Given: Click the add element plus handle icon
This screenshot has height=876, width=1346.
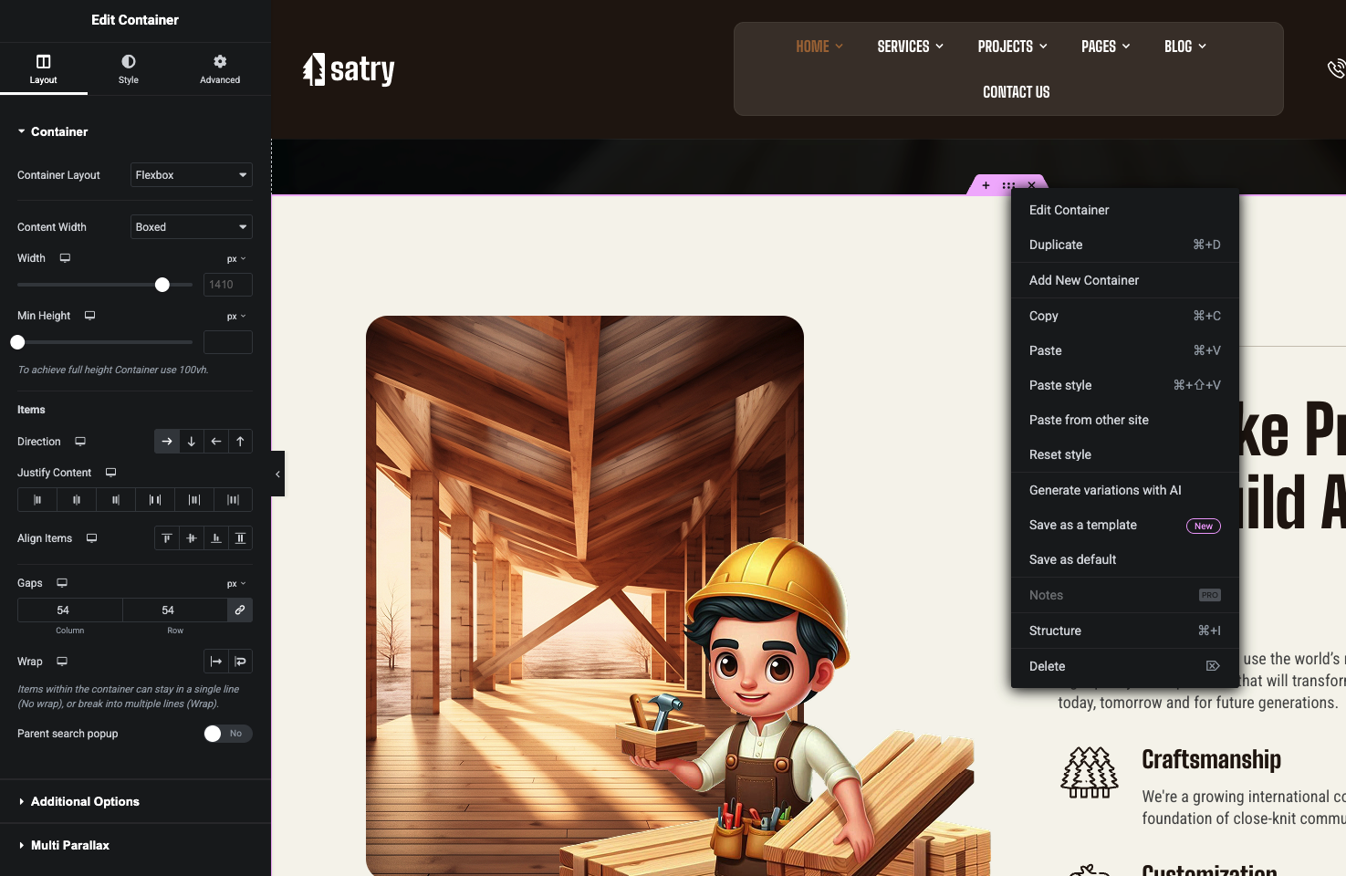Looking at the screenshot, I should coord(986,185).
